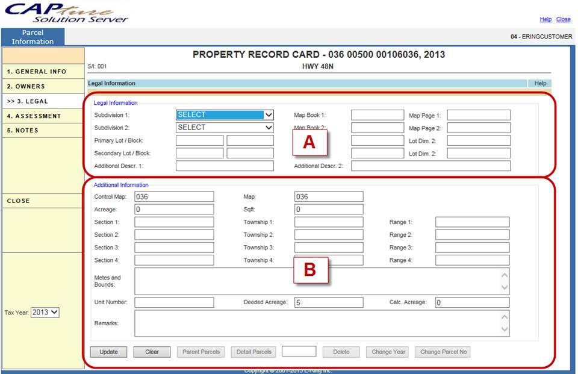This screenshot has width=578, height=374.
Task: Open the Subdivision 2 dropdown
Action: coord(225,128)
